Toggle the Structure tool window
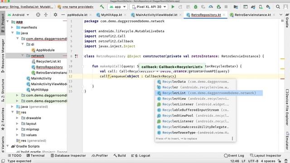The width and height of the screenshot is (290, 163). (3, 90)
